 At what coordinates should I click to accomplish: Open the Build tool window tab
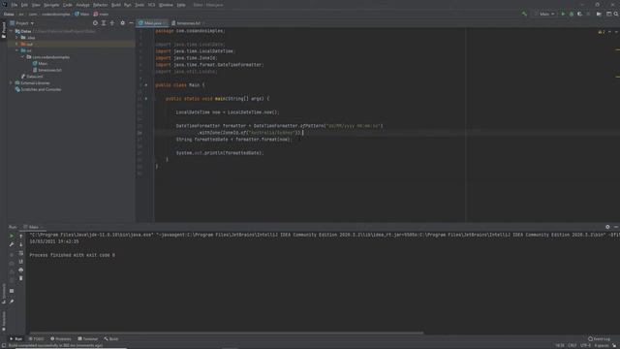(111, 339)
